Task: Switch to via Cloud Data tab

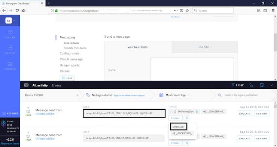Action: [x=137, y=47]
